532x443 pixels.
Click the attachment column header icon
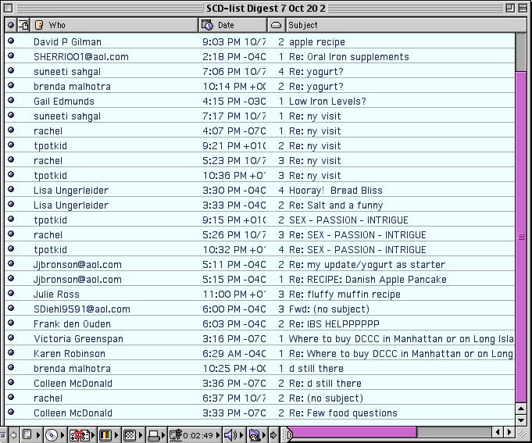point(23,25)
